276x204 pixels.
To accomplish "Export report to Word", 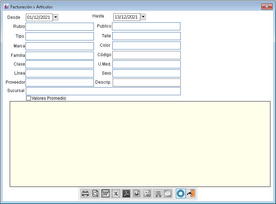I will (x=106, y=194).
